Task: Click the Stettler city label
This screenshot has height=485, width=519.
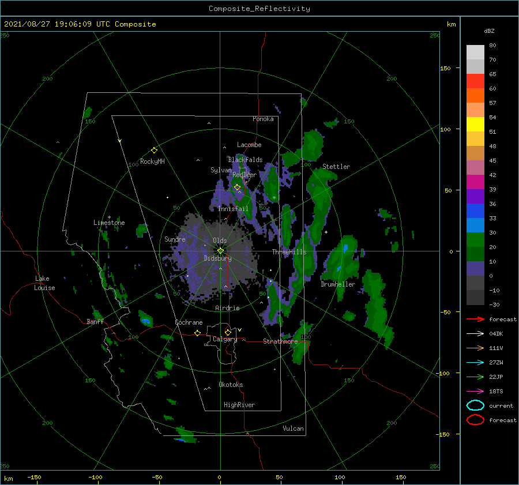Action: (x=336, y=167)
